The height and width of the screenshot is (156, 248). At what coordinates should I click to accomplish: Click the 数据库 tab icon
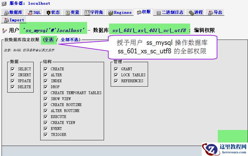click(7, 13)
